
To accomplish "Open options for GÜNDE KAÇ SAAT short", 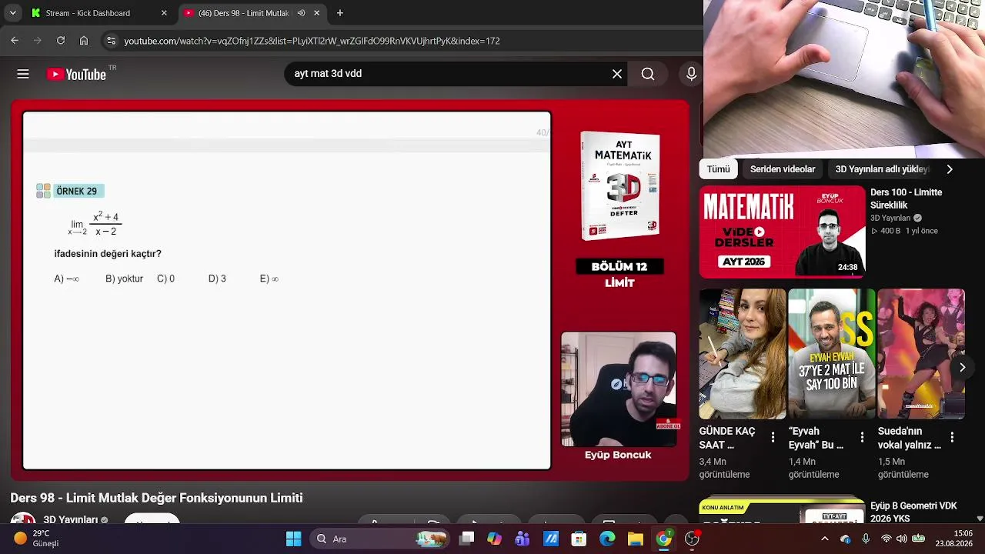I will point(773,437).
